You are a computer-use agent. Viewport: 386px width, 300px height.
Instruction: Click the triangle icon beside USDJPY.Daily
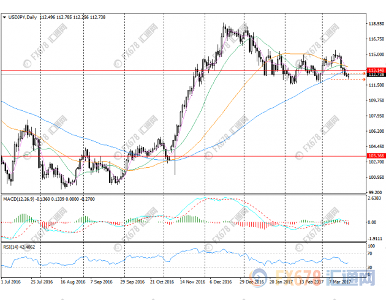tap(6, 18)
